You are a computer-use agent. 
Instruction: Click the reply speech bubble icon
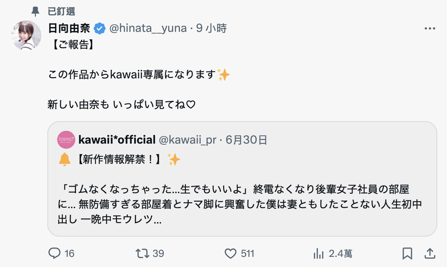(x=55, y=253)
